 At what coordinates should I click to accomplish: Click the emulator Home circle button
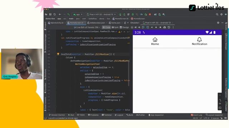pos(156,27)
